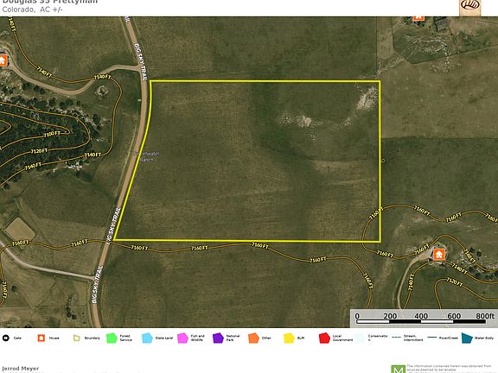The image size is (498, 373).
Task: Choose the purple National Park swatch
Action: coord(218,338)
